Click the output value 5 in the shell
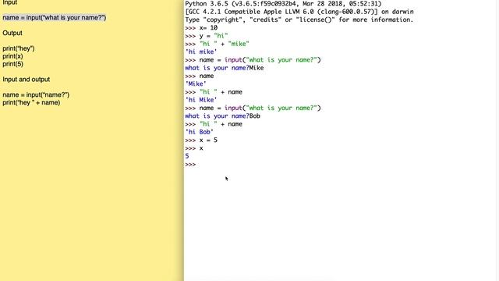Screen dimensions: 499x281 click(x=187, y=156)
